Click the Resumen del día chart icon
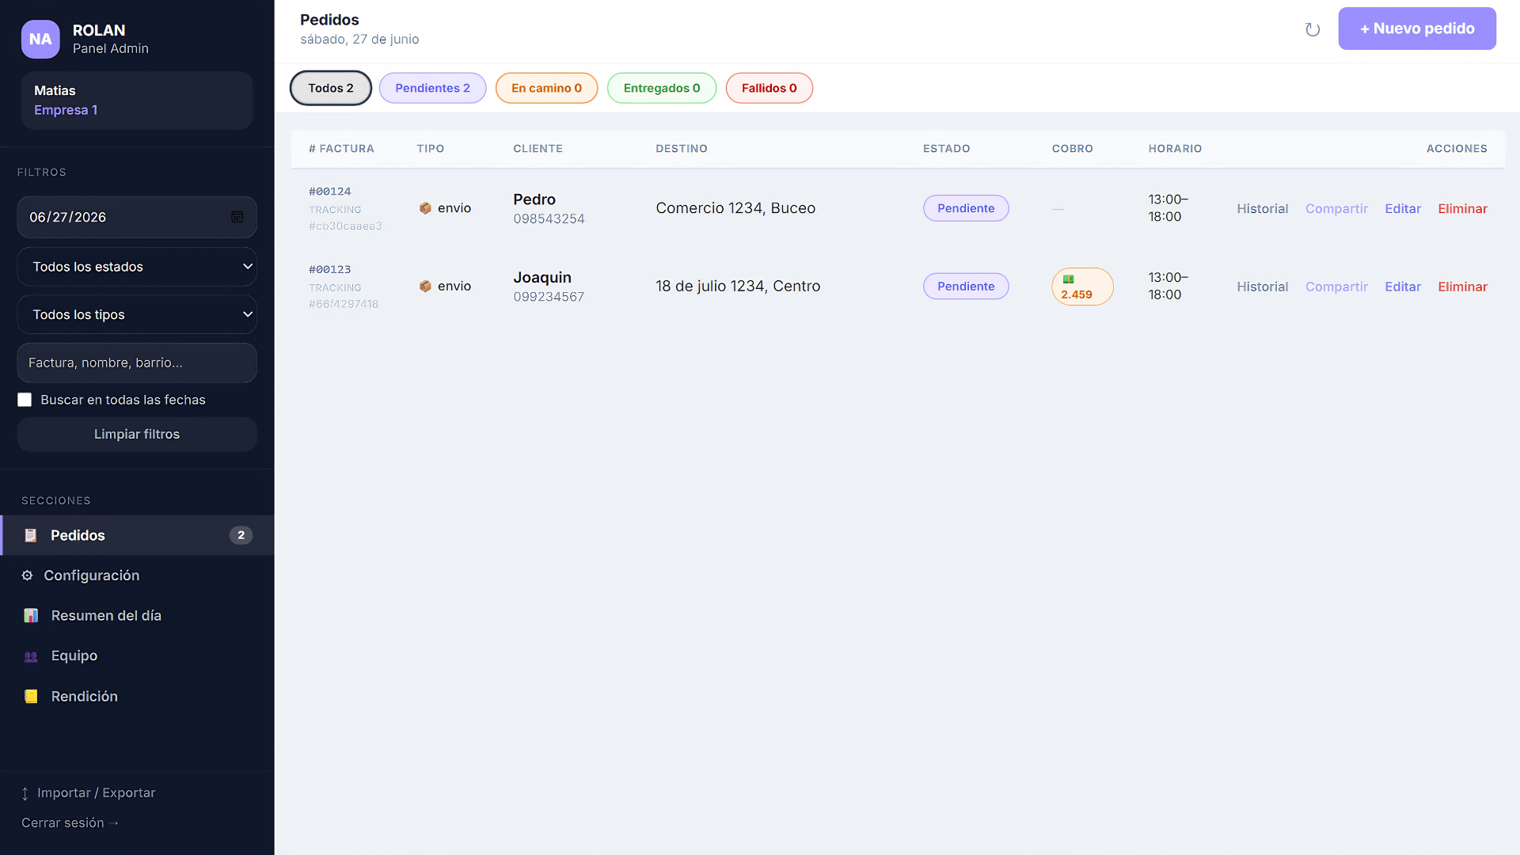The width and height of the screenshot is (1520, 855). [x=31, y=615]
